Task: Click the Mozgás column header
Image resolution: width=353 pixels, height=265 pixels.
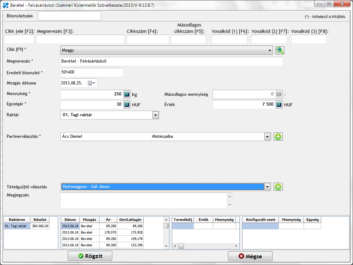Action: (90, 220)
